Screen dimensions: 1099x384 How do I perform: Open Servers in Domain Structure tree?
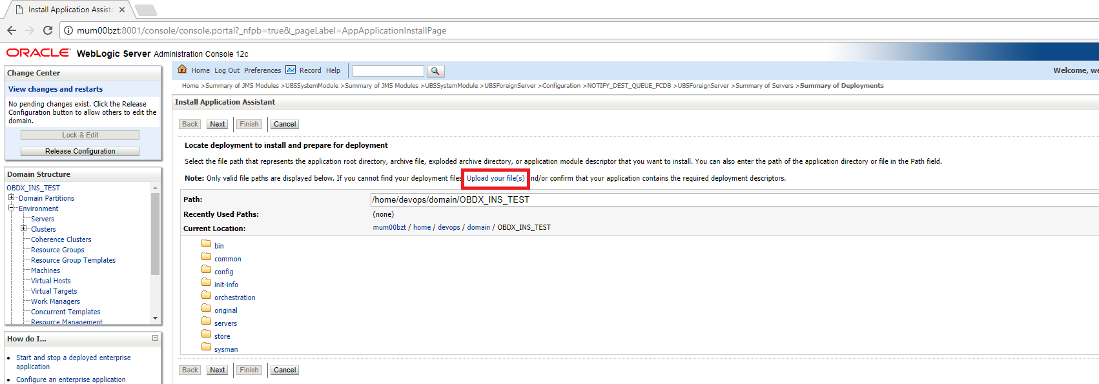43,219
